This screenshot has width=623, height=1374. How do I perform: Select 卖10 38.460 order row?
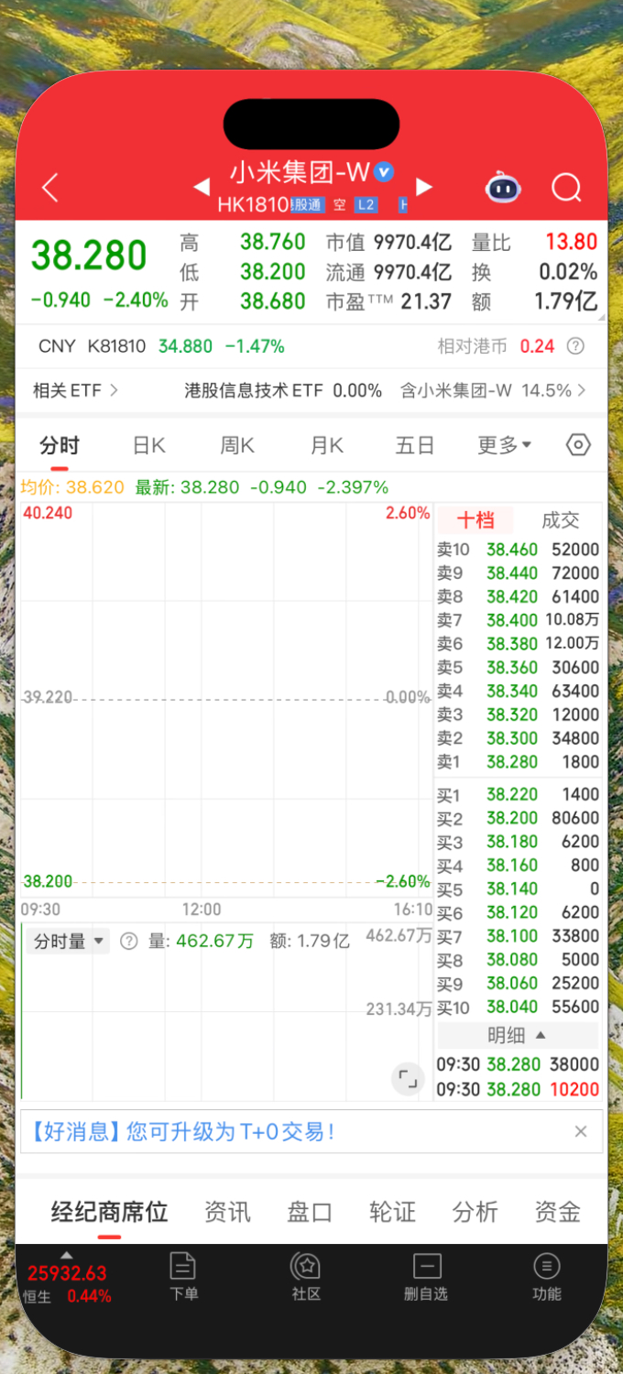click(518, 550)
